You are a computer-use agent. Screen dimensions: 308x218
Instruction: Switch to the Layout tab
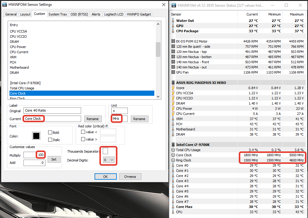[x=25, y=14]
